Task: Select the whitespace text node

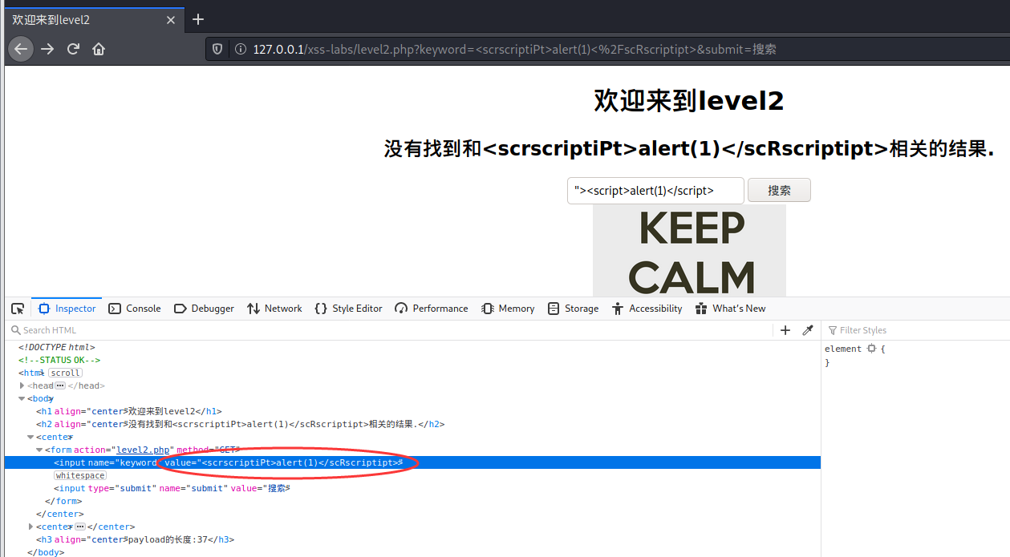Action: (x=80, y=475)
